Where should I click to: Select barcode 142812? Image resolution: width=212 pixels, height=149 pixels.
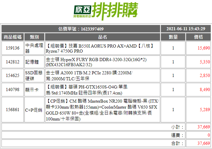click(13, 62)
